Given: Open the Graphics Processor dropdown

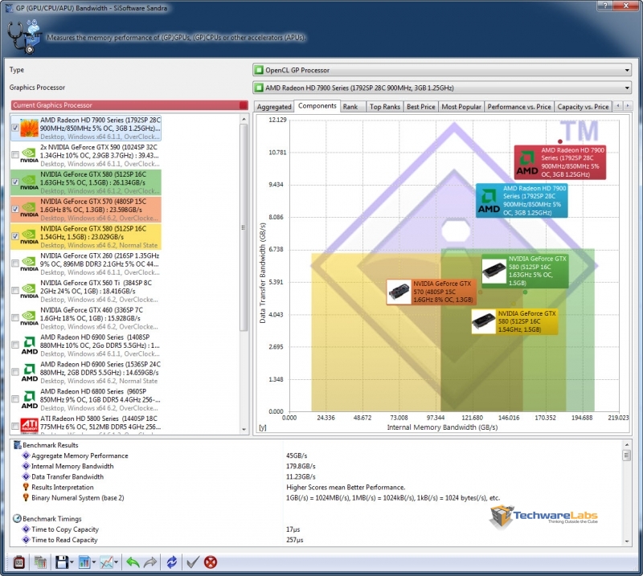Looking at the screenshot, I should click(442, 88).
